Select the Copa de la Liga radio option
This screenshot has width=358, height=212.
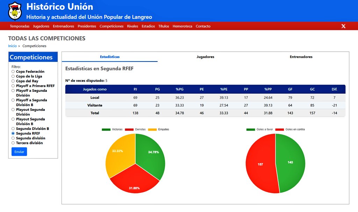coord(13,76)
